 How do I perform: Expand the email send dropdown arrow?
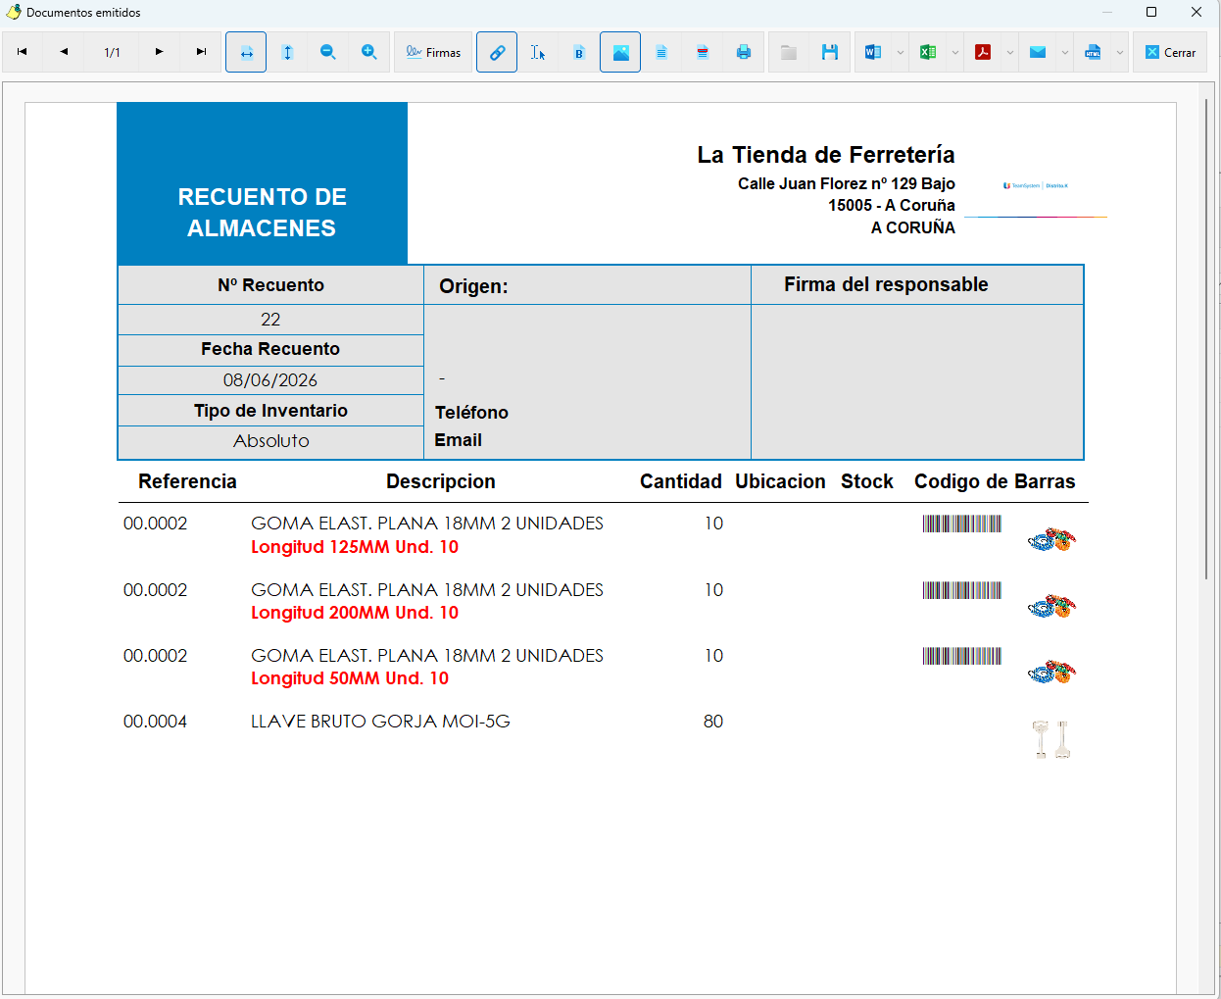point(1064,52)
